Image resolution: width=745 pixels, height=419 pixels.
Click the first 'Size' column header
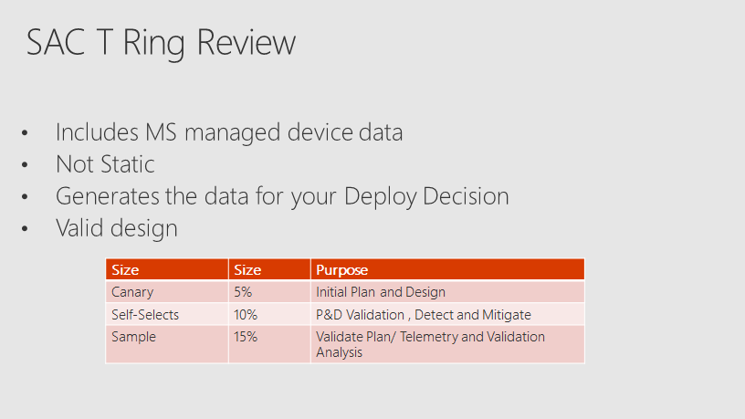167,269
